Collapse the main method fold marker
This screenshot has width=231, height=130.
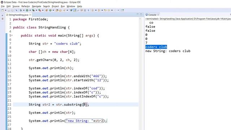(x=12, y=35)
